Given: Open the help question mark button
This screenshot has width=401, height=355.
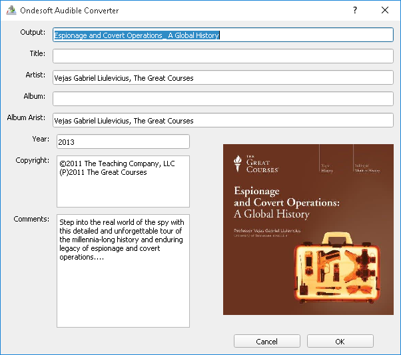Looking at the screenshot, I should pyautogui.click(x=355, y=10).
